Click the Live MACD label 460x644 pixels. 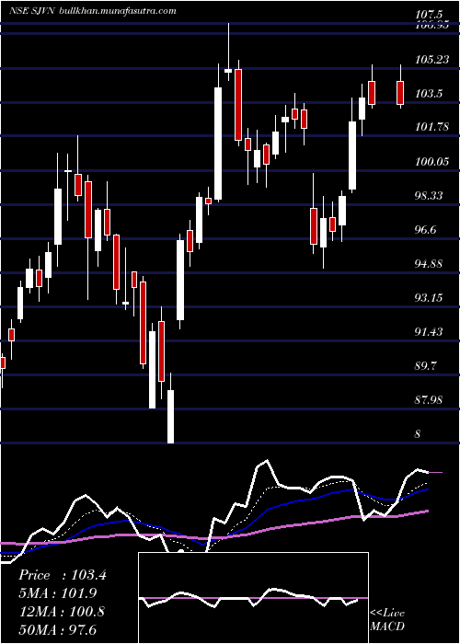[x=387, y=620]
